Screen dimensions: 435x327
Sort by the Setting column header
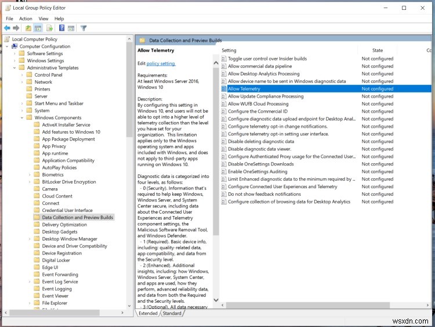click(288, 51)
